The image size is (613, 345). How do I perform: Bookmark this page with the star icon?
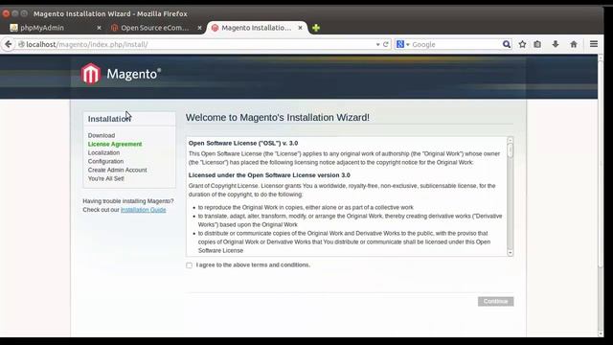tap(522, 44)
